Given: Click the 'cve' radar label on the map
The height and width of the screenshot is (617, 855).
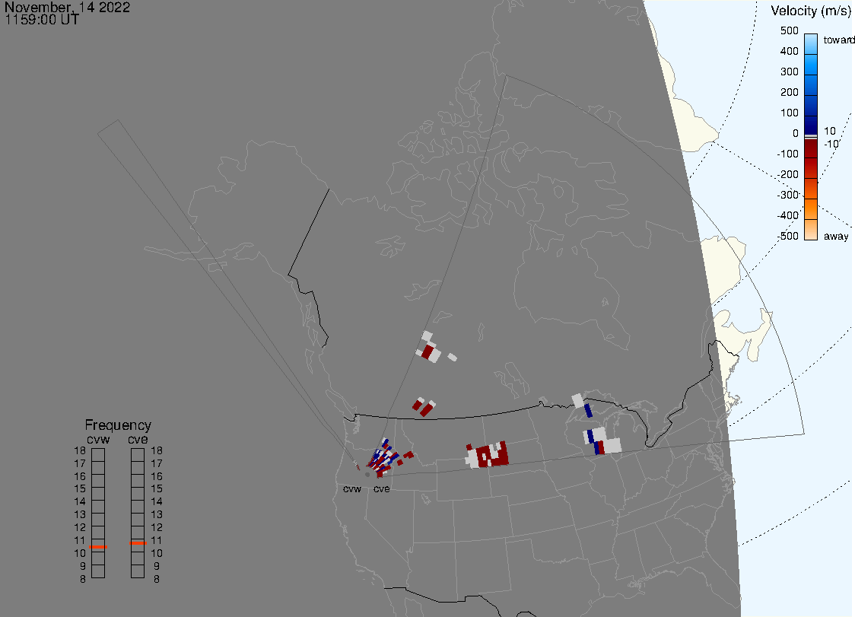Looking at the screenshot, I should 382,488.
